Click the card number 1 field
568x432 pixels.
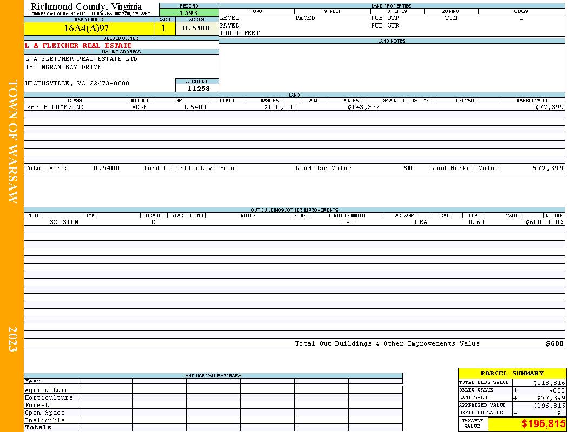pos(164,28)
